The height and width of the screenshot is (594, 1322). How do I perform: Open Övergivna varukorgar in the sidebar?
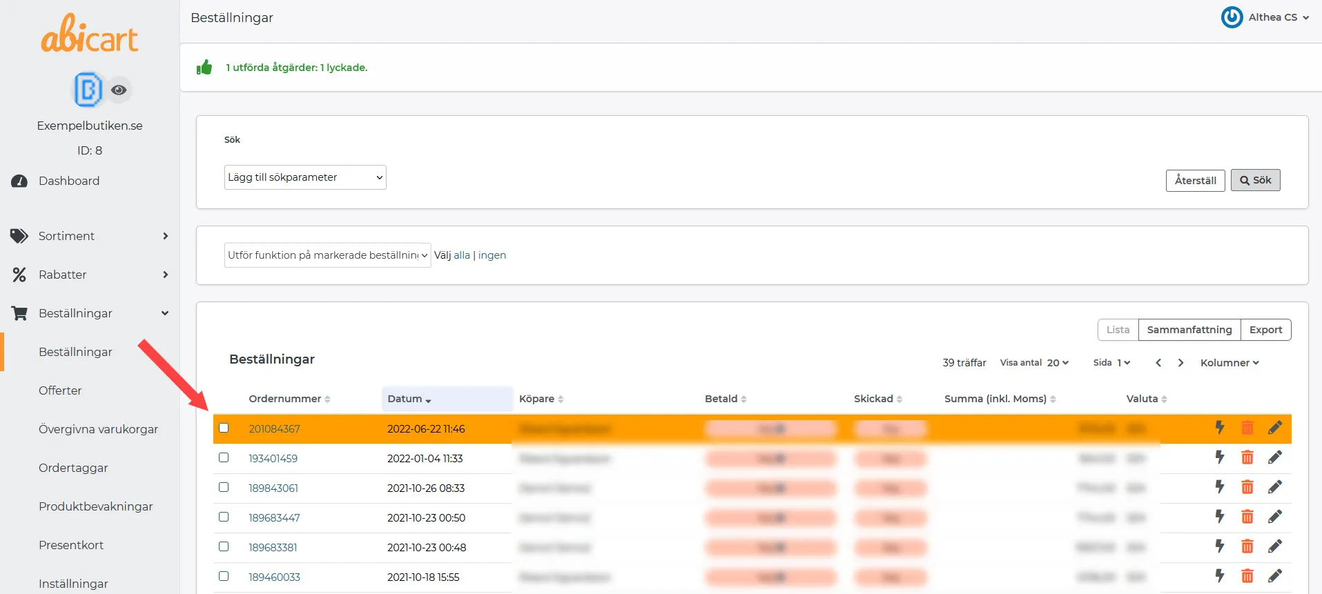coord(98,429)
